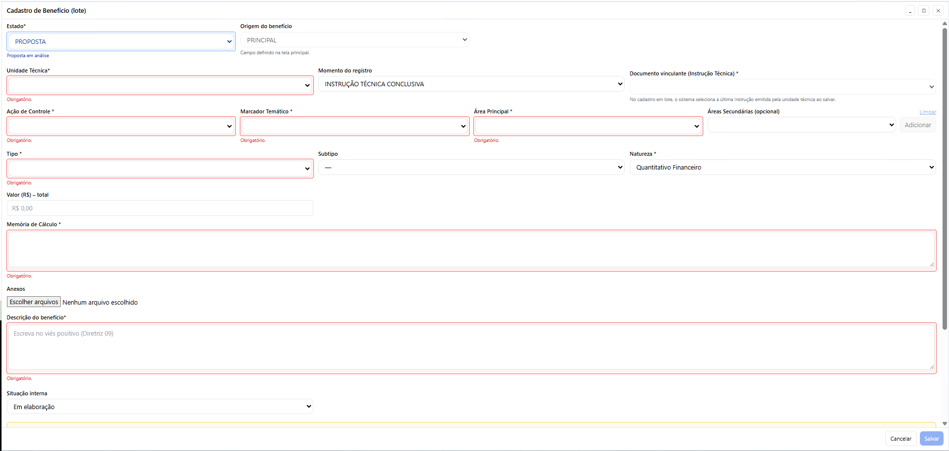
Task: Open the Estado dropdown showing PROPOSTA
Action: 121,42
